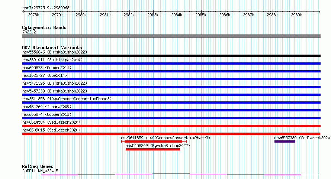Image resolution: width=331 pixels, height=179 pixels.
Task: Click the 2981k ruler mark
Action: (x=105, y=15)
